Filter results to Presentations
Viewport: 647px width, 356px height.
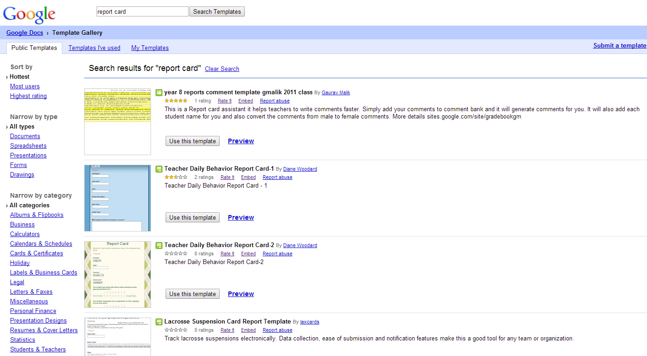click(28, 155)
